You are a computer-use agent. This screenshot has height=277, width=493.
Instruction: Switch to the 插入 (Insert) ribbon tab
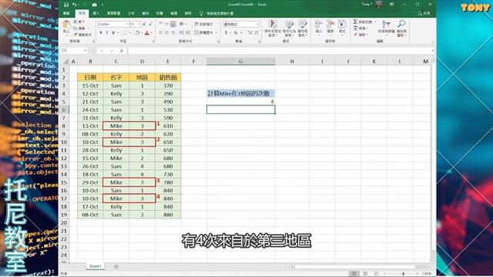pyautogui.click(x=96, y=14)
